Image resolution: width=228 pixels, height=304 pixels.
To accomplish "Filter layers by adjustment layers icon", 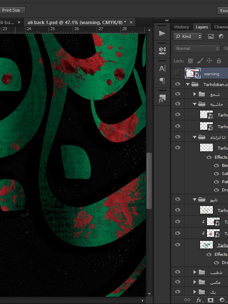I will (221, 36).
